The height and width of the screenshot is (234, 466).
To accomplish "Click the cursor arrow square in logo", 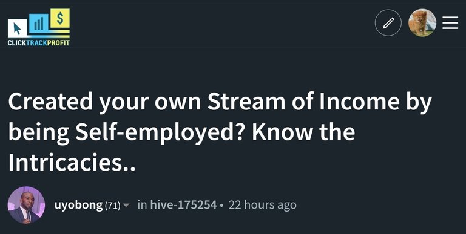I will click(18, 28).
